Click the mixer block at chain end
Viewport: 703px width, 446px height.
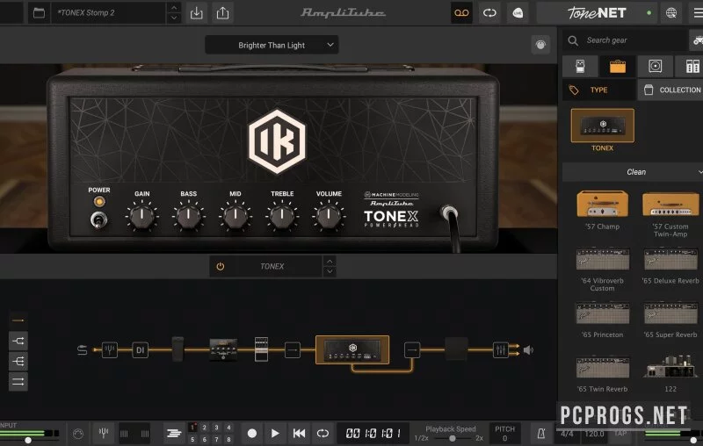pos(500,349)
